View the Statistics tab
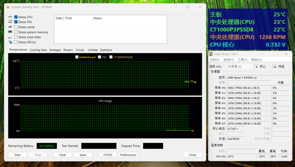295x167 pixels. tap(106, 50)
